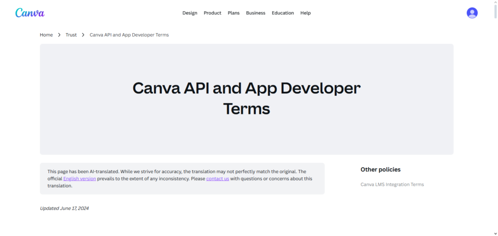The height and width of the screenshot is (236, 498).
Task: Click the scrollbar down arrow
Action: pyautogui.click(x=496, y=234)
